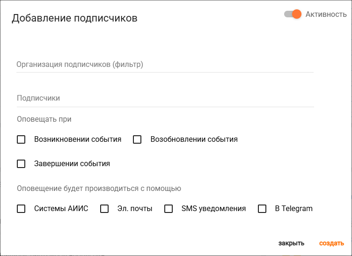Click the Возникновении события label text
The image size is (352, 256).
(78, 139)
